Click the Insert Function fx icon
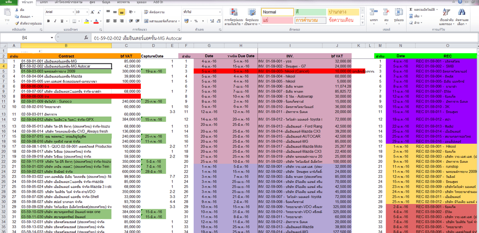 (86, 38)
